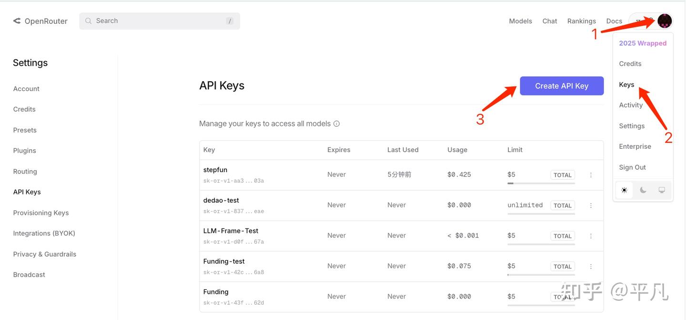This screenshot has height=320, width=686.
Task: Click TOTAL badge on dedao-test row
Action: [563, 206]
